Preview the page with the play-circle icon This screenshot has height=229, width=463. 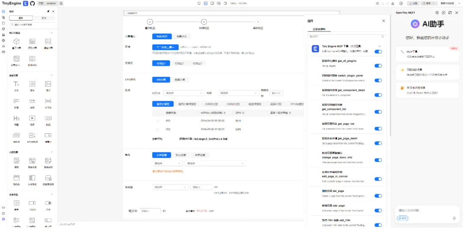pyautogui.click(x=401, y=3)
